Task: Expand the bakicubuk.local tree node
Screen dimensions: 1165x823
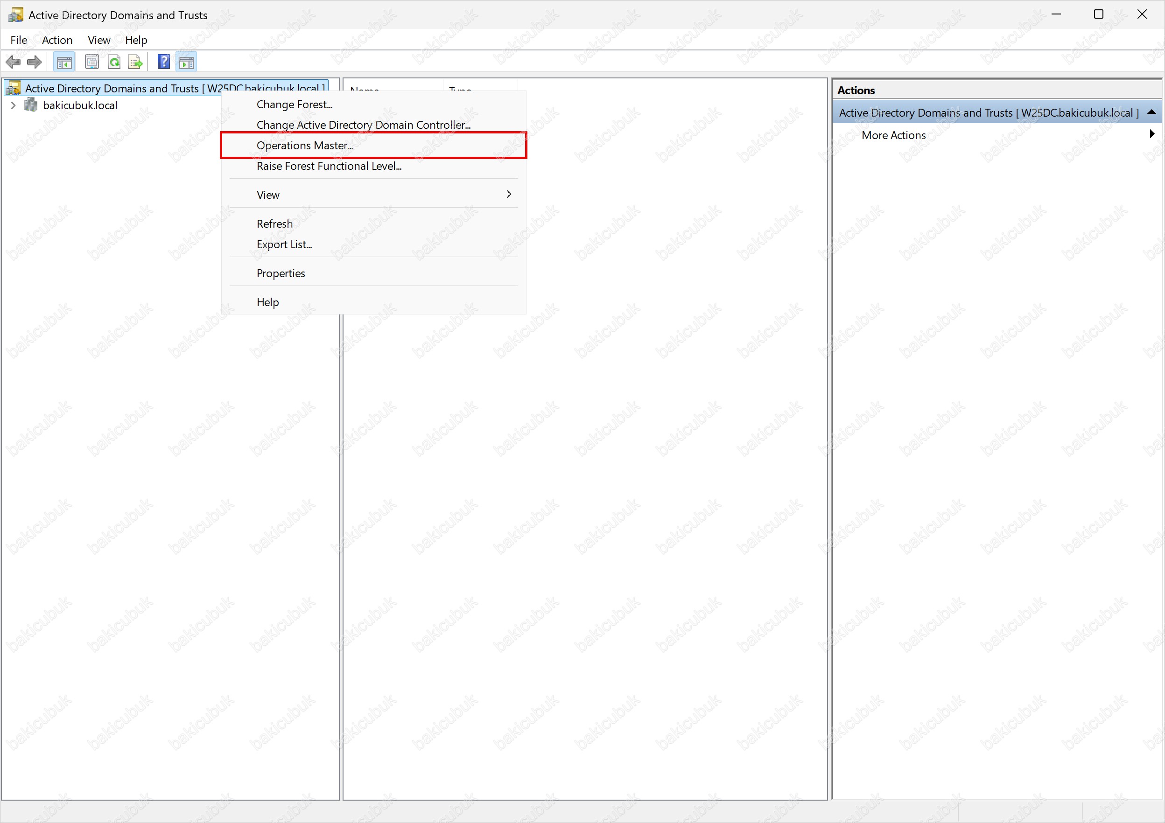Action: point(13,105)
